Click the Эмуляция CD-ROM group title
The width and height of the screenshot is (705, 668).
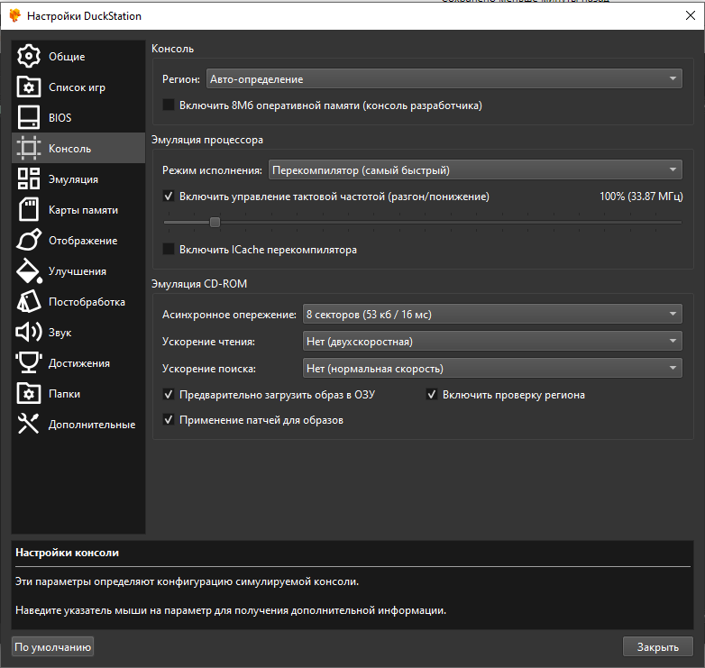(199, 284)
